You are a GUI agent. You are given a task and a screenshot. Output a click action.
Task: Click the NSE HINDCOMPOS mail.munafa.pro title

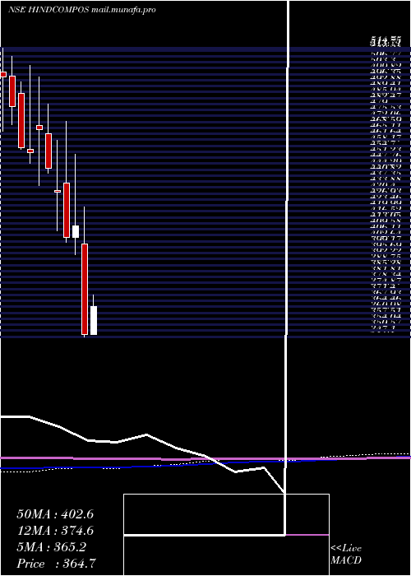(x=82, y=10)
